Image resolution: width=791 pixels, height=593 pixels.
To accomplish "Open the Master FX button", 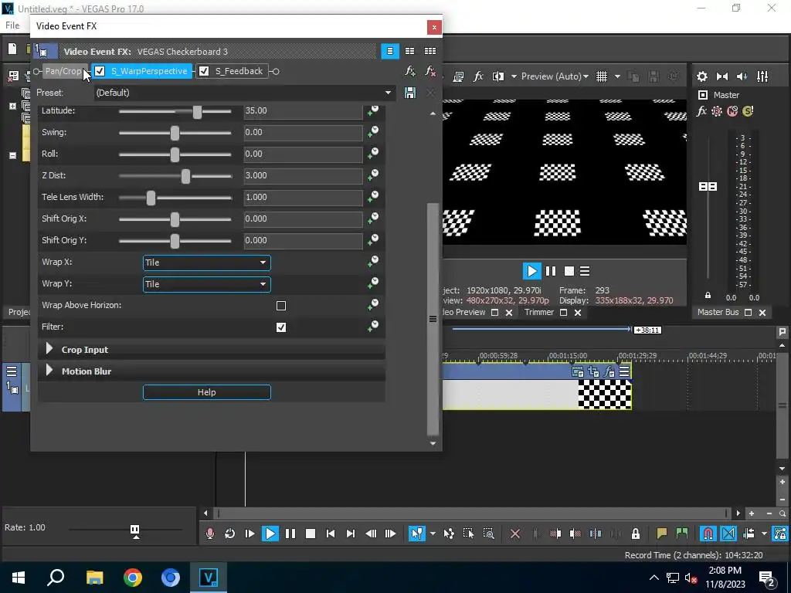I will 701,111.
